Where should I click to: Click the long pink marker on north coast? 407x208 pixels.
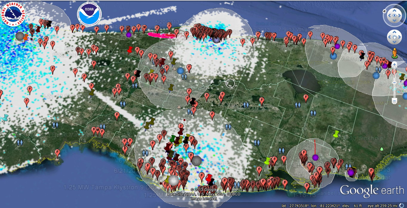[161, 36]
